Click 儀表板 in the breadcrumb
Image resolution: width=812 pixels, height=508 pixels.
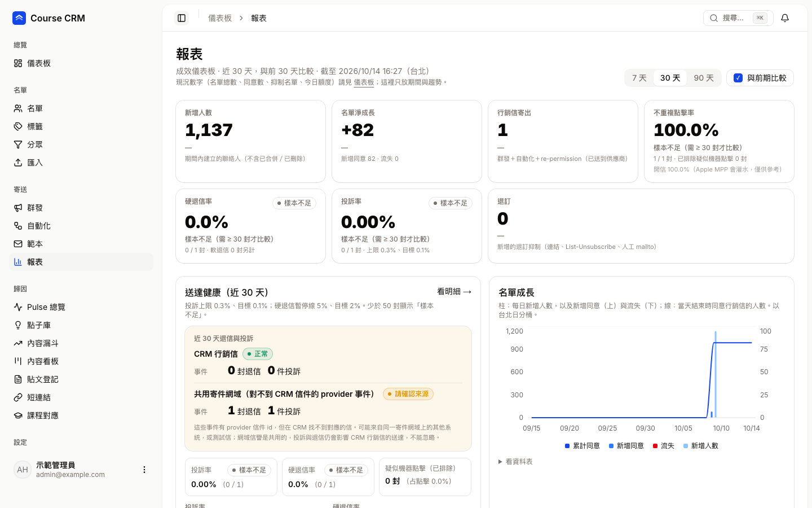coord(220,18)
